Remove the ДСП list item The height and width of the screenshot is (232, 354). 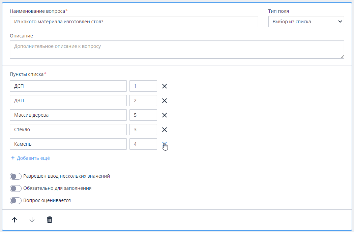click(x=165, y=86)
